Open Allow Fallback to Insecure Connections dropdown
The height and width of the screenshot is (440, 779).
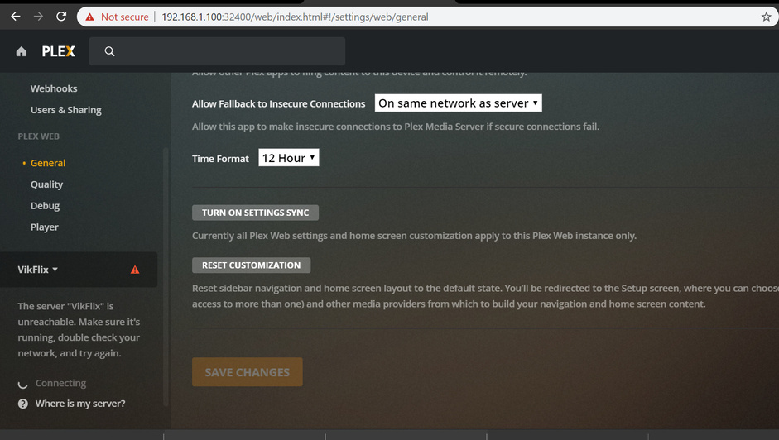pyautogui.click(x=458, y=103)
